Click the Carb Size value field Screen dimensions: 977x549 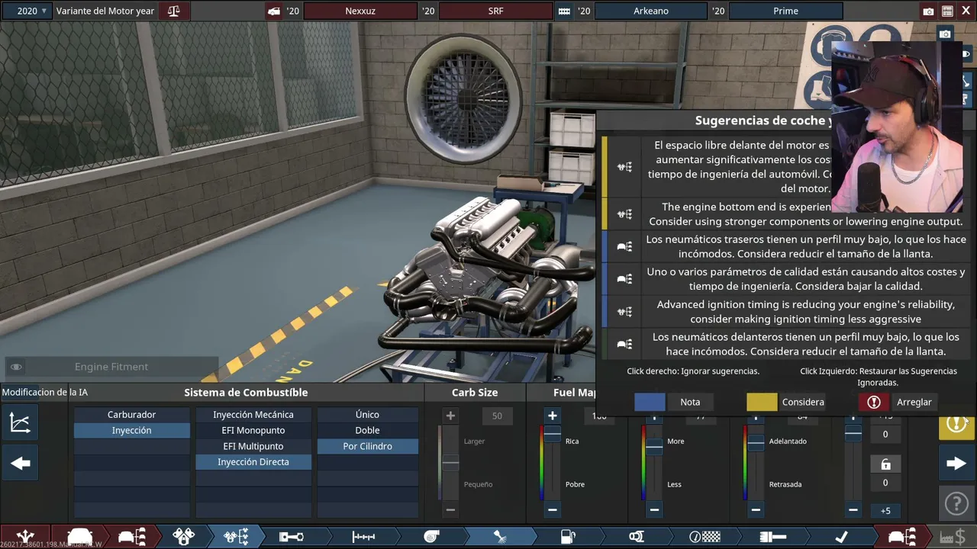tap(497, 416)
